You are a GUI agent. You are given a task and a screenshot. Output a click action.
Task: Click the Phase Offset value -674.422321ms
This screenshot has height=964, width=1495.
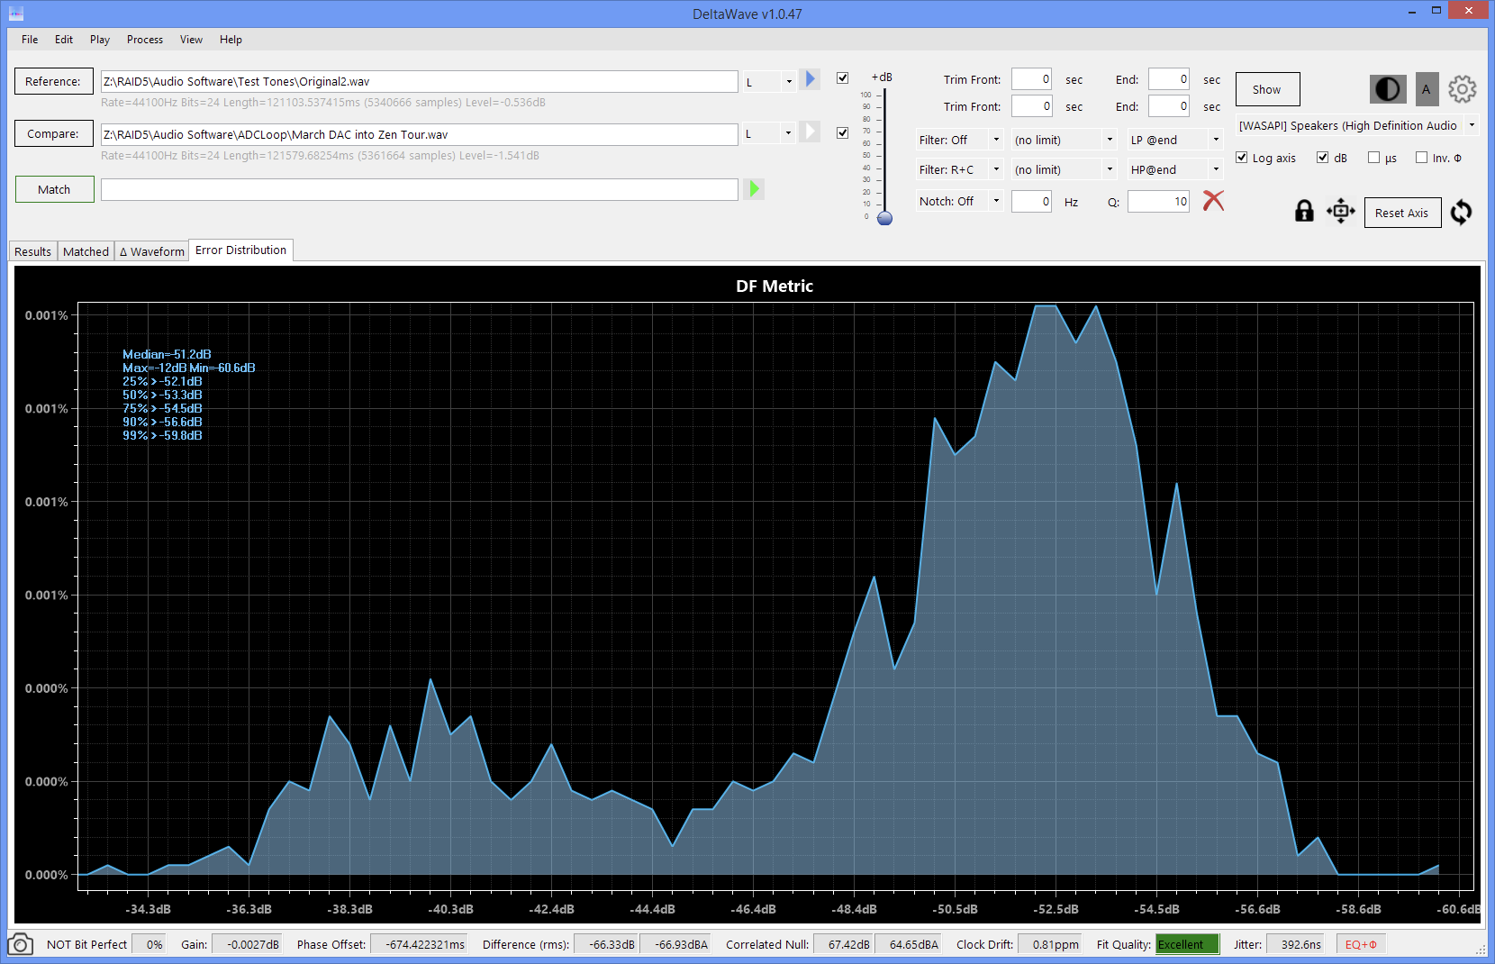[x=419, y=944]
